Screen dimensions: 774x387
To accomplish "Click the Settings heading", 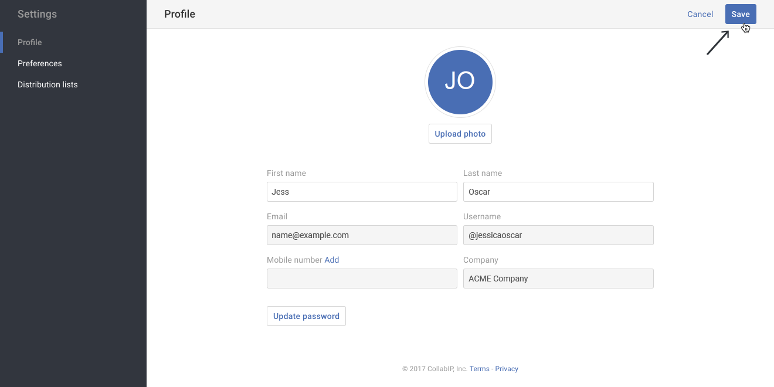I will [x=37, y=13].
